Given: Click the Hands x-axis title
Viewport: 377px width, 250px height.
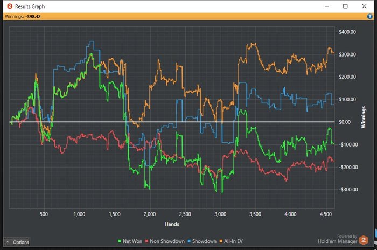Looking at the screenshot, I should (x=172, y=224).
